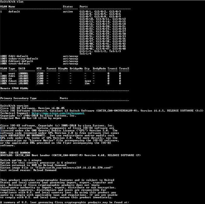Screen dimensions: 205x204
Task: Click the 'BrdgMode' column header
Action: click(x=99, y=68)
